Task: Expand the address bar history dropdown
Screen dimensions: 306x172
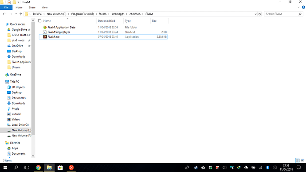Action: point(255,14)
